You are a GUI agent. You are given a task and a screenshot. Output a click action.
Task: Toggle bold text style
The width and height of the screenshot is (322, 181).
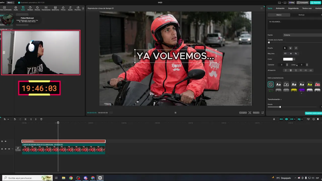click(285, 48)
